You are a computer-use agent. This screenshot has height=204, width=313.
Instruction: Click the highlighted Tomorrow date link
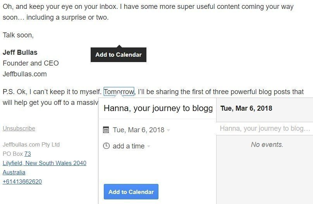click(119, 92)
